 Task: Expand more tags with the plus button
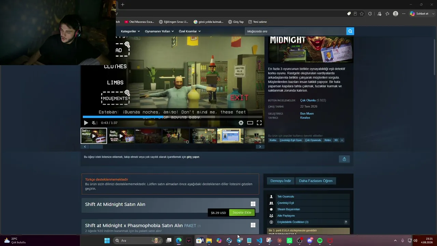[x=342, y=140]
